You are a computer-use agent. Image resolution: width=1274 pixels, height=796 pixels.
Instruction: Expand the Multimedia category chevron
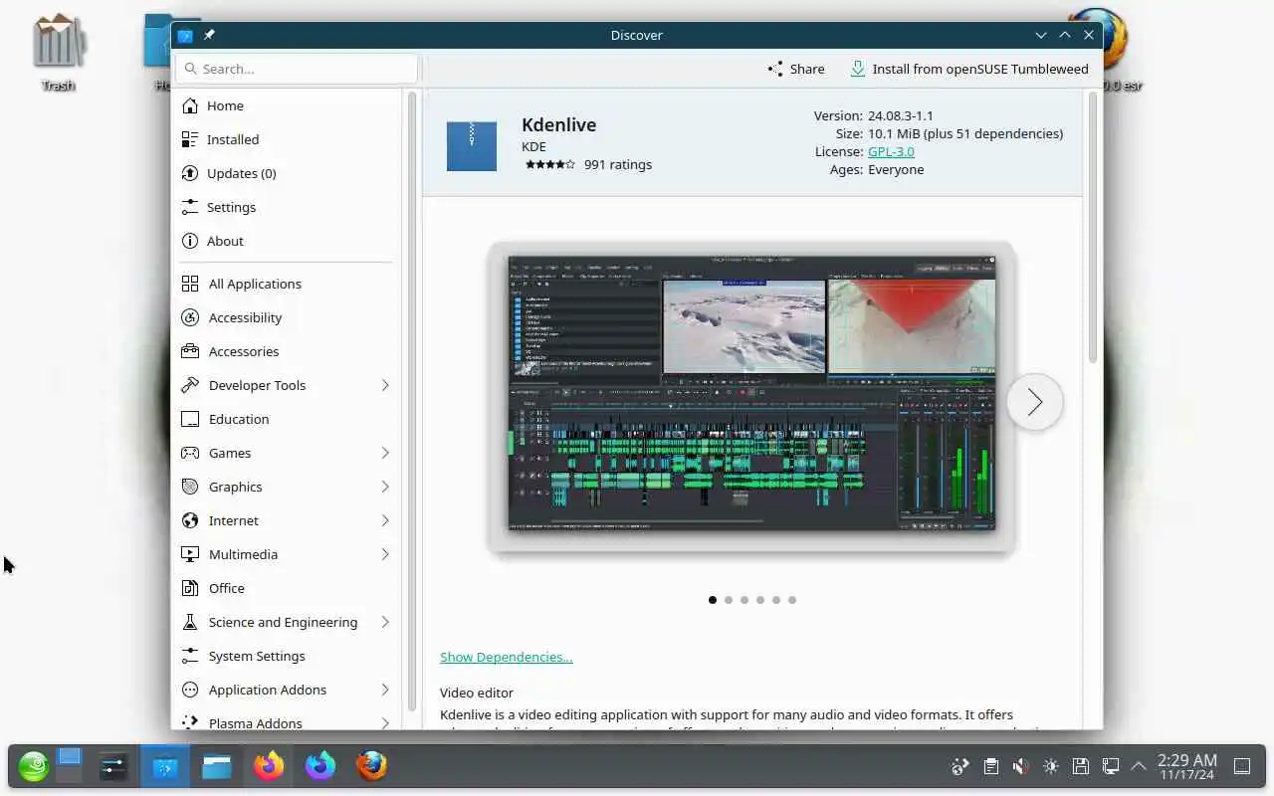tap(385, 554)
